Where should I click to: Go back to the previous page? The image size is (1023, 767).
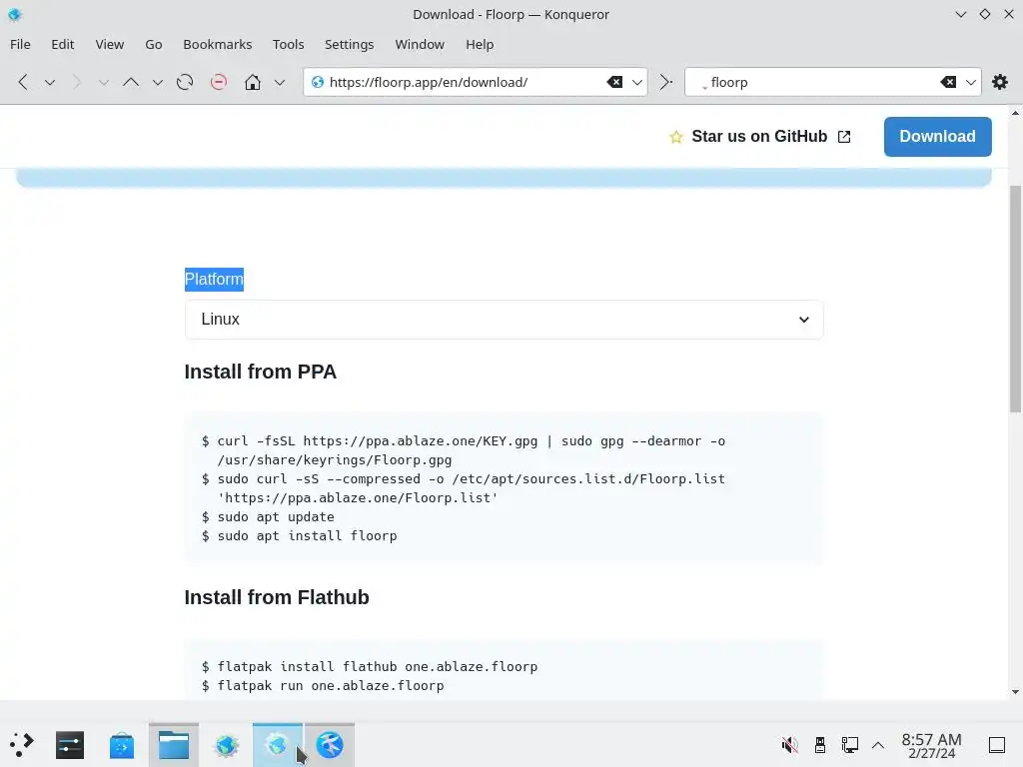click(23, 82)
